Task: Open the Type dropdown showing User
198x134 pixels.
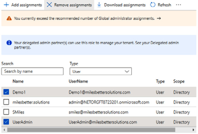Action: coord(100,71)
